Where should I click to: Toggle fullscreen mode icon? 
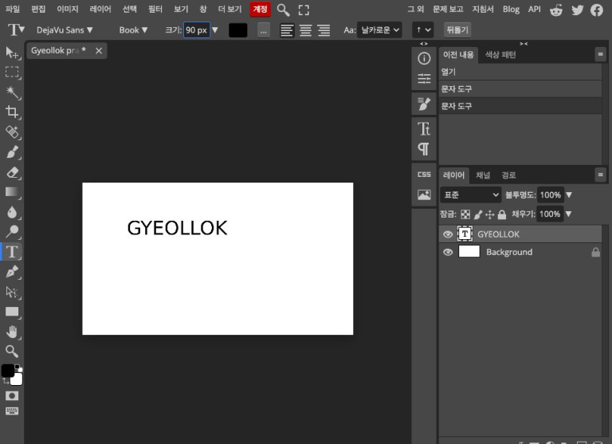[304, 10]
